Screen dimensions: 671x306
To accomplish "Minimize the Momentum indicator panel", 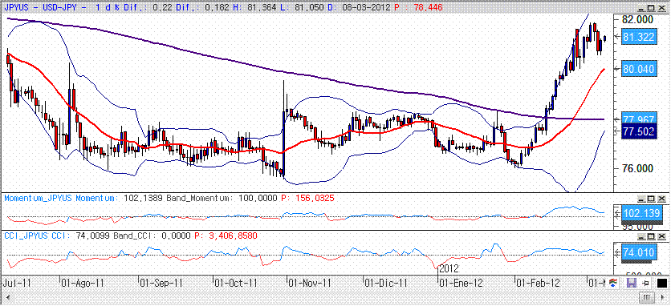I will click(x=640, y=199).
